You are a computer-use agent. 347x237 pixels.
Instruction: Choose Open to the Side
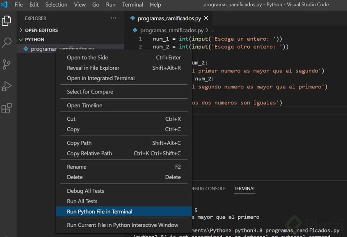pos(124,58)
